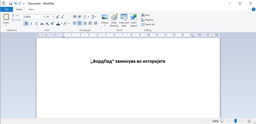The height and width of the screenshot is (124, 256).
Task: Toggle Subscript formatting
Action: tap(47, 24)
